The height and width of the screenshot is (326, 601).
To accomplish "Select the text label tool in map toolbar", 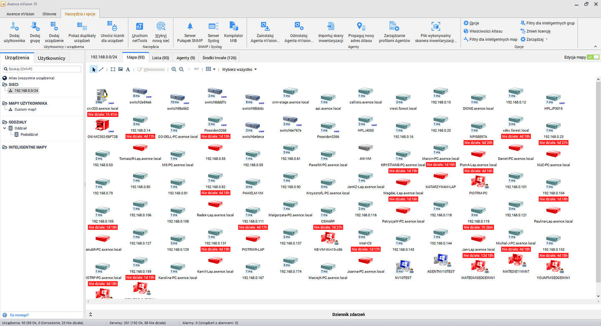I will pyautogui.click(x=128, y=69).
